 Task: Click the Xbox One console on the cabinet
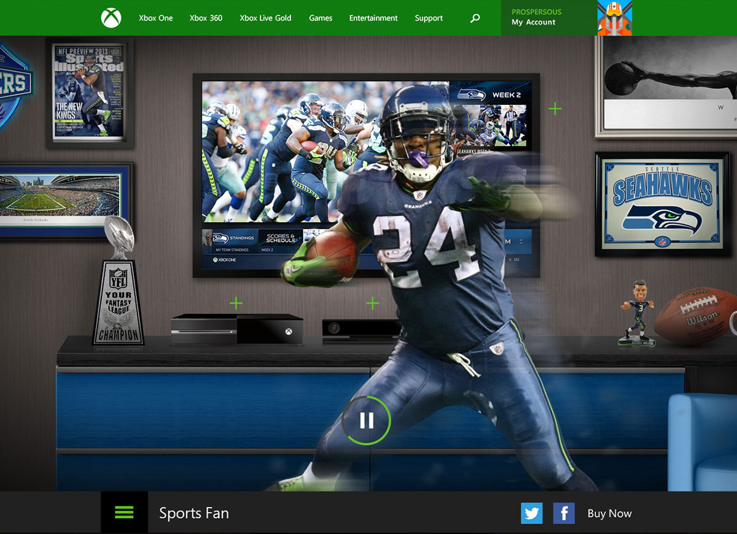pos(236,329)
